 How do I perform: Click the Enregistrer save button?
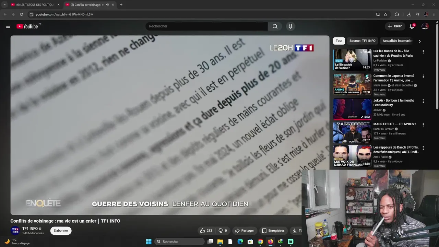coord(273,231)
